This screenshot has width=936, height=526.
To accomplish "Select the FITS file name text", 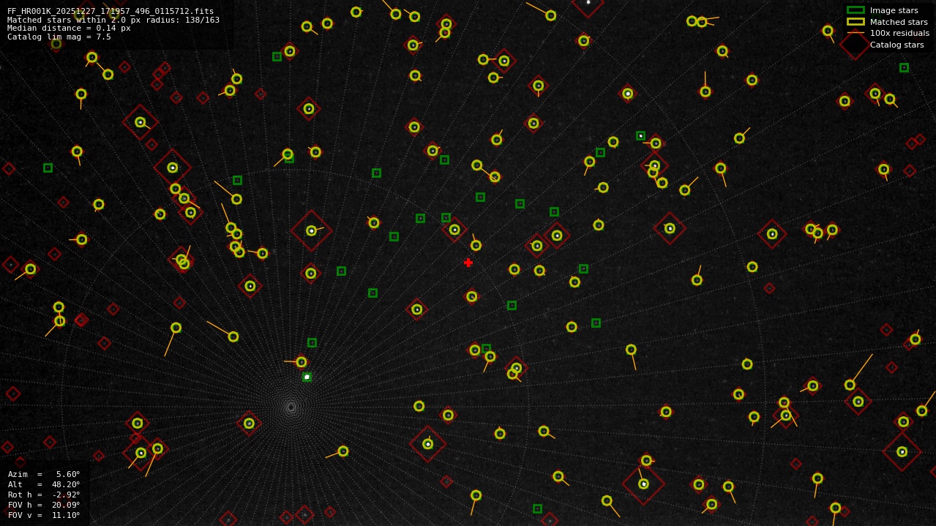I will [x=111, y=12].
